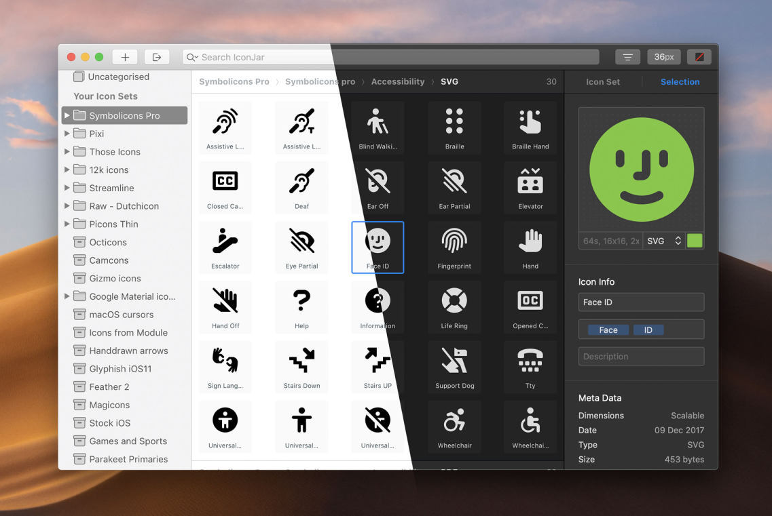The image size is (772, 516).
Task: Open the Feather 2 icon set
Action: (109, 386)
